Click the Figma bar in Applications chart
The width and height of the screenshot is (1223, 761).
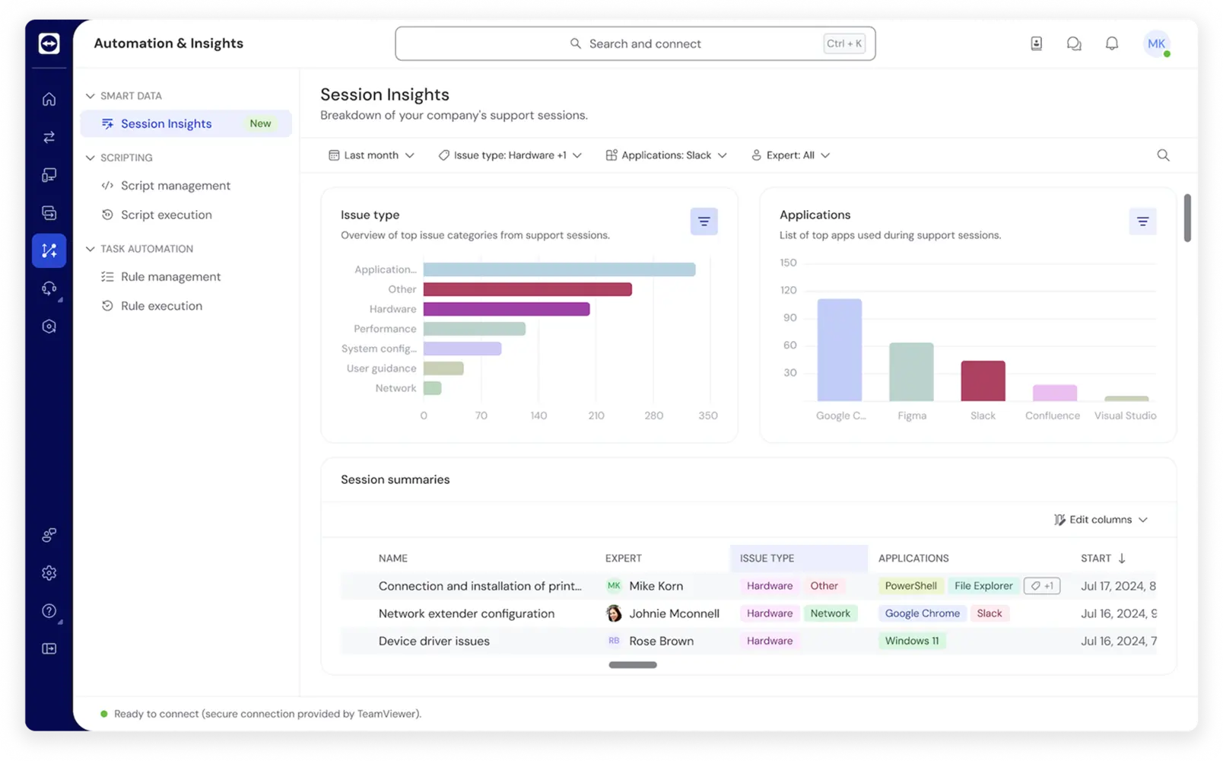click(x=911, y=372)
